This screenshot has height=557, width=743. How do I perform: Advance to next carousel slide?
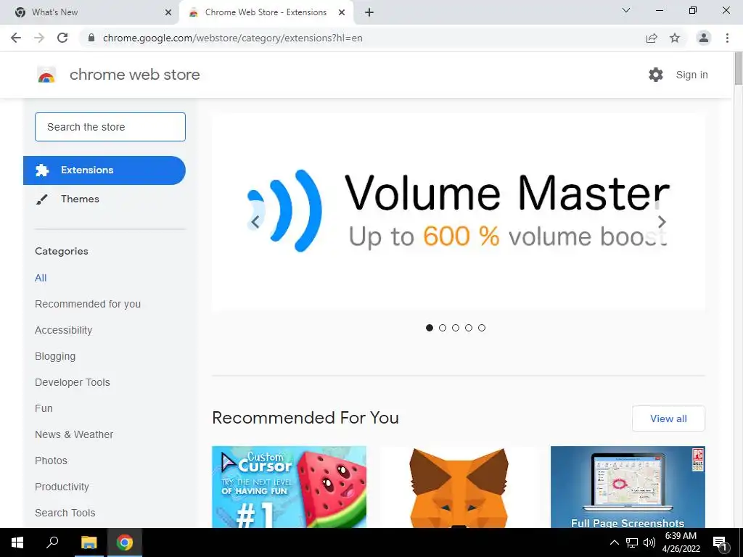tap(662, 221)
